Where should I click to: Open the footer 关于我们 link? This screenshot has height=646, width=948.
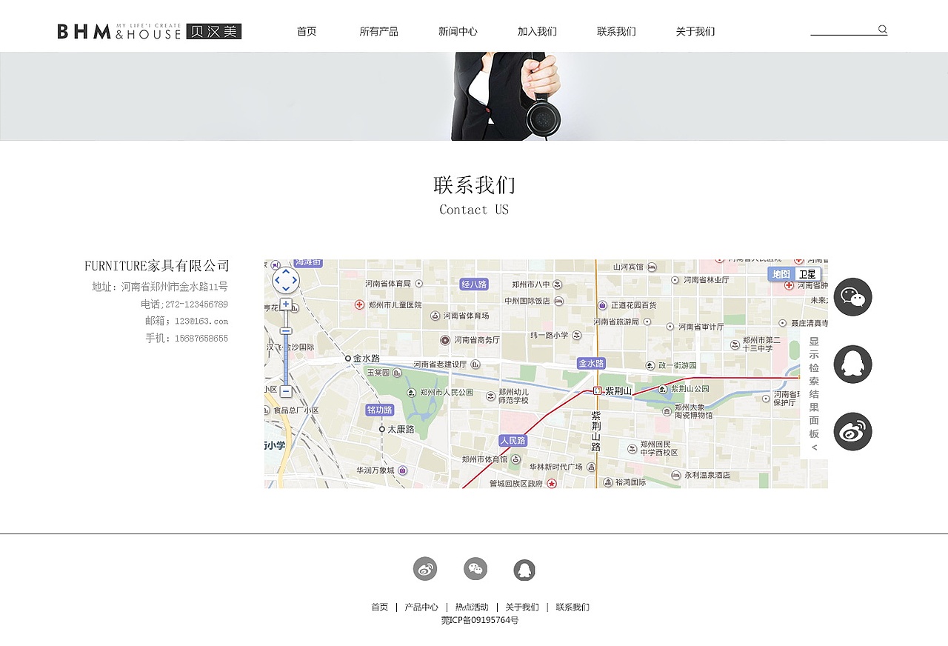[x=522, y=607]
